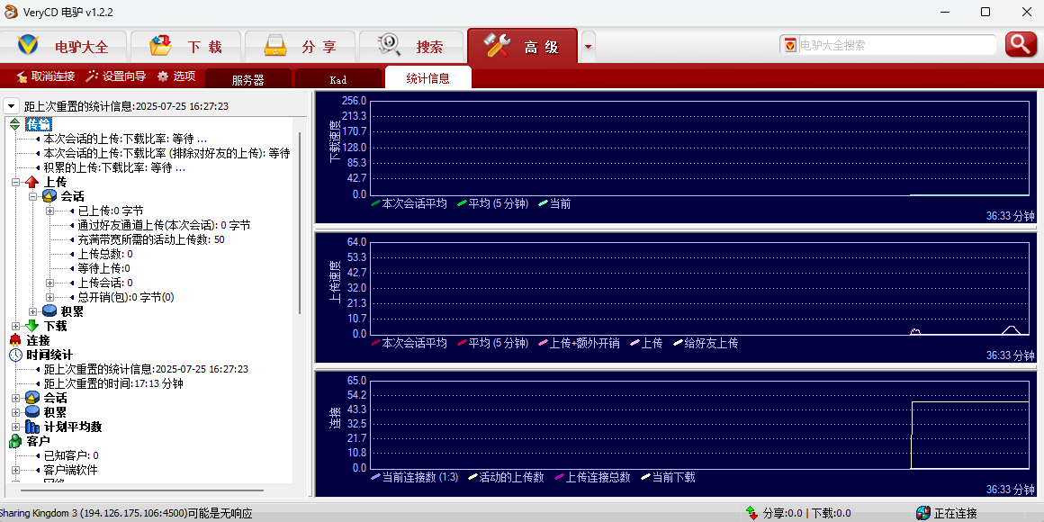Image resolution: width=1044 pixels, height=522 pixels.
Task: Switch to the 服务器 tab
Action: [247, 79]
